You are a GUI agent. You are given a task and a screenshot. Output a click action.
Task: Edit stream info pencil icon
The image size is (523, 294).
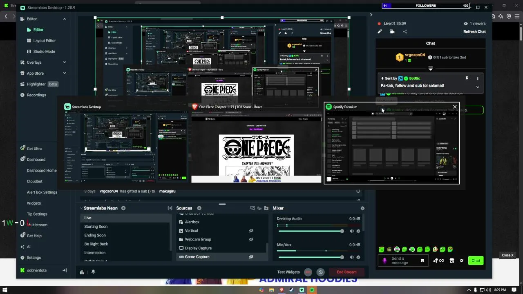(380, 31)
